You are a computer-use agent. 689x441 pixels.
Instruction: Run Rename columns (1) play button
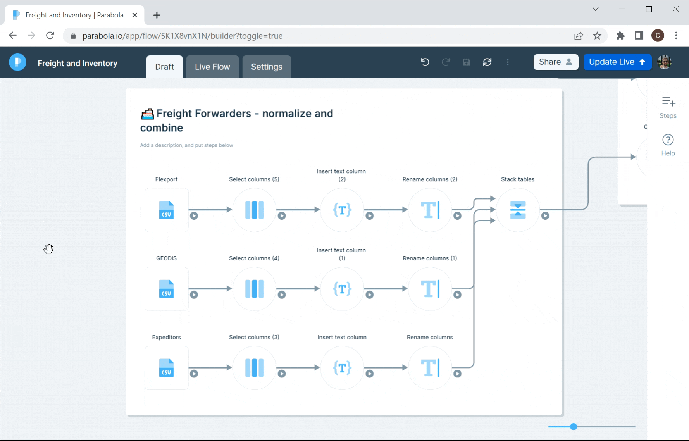[458, 295]
